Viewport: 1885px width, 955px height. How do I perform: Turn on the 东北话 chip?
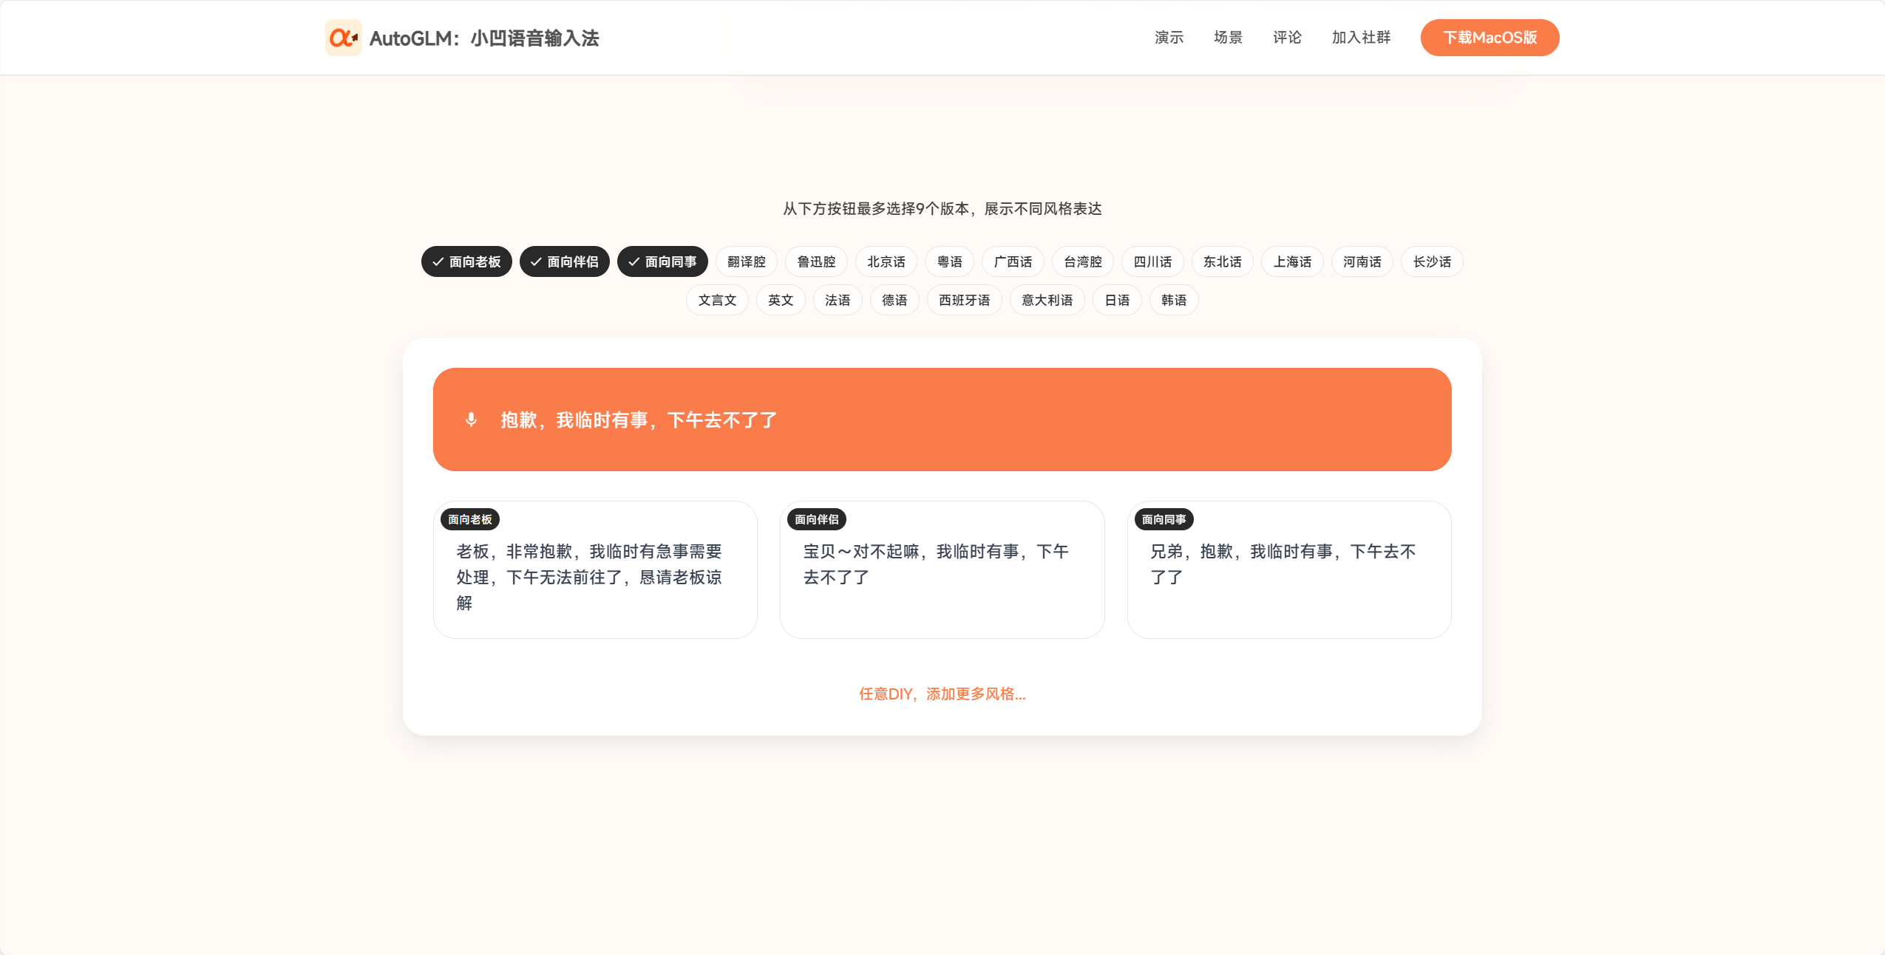(1223, 261)
